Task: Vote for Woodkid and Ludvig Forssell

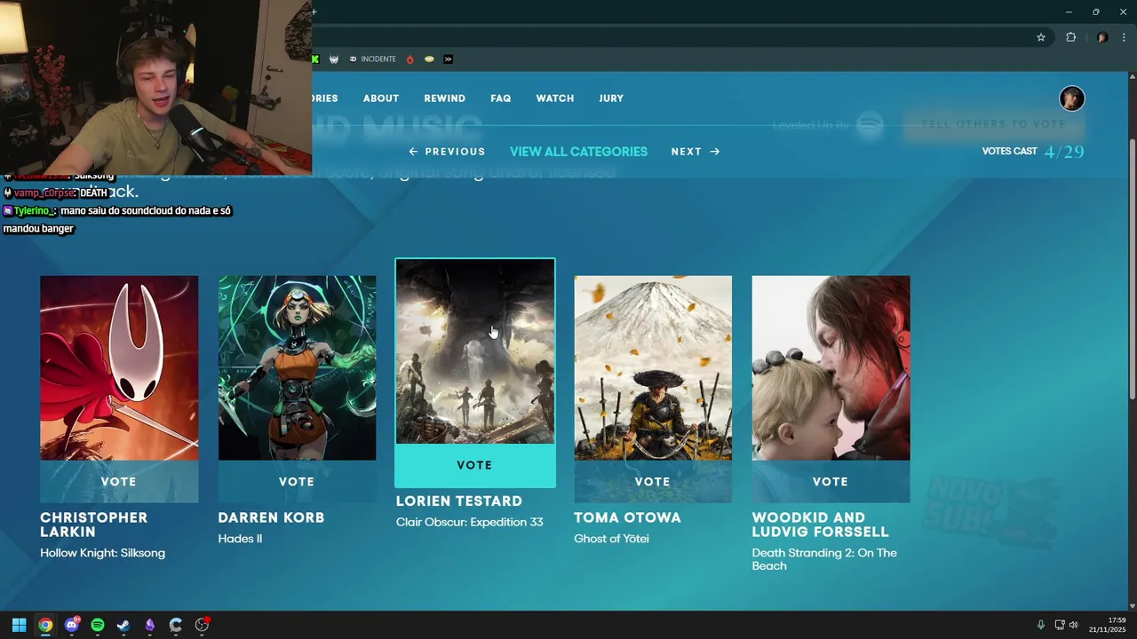Action: click(x=831, y=482)
